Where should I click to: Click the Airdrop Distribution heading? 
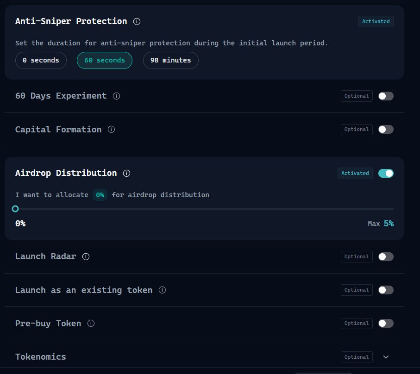66,173
